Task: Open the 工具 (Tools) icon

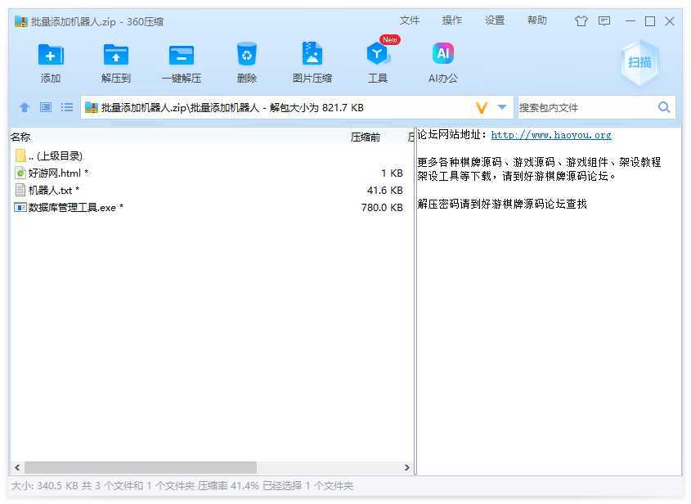Action: click(x=377, y=56)
